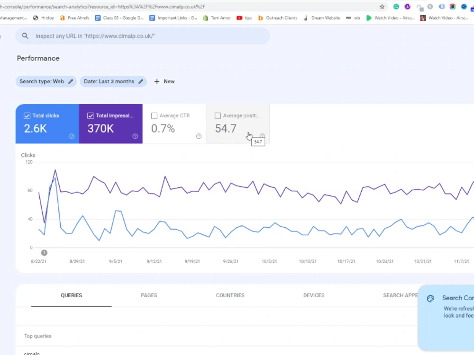Switch to the PAGES tab
This screenshot has height=355, width=474.
coord(149,295)
